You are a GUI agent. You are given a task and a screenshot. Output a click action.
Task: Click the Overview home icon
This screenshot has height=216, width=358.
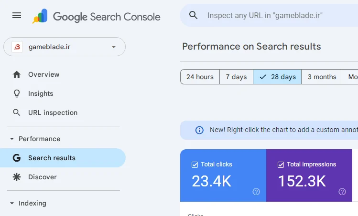tap(17, 74)
